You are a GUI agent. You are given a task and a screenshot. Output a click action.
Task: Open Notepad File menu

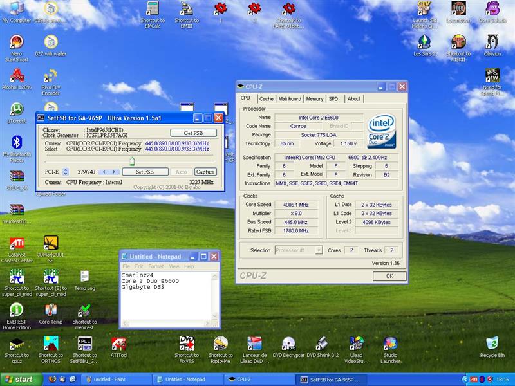point(126,266)
